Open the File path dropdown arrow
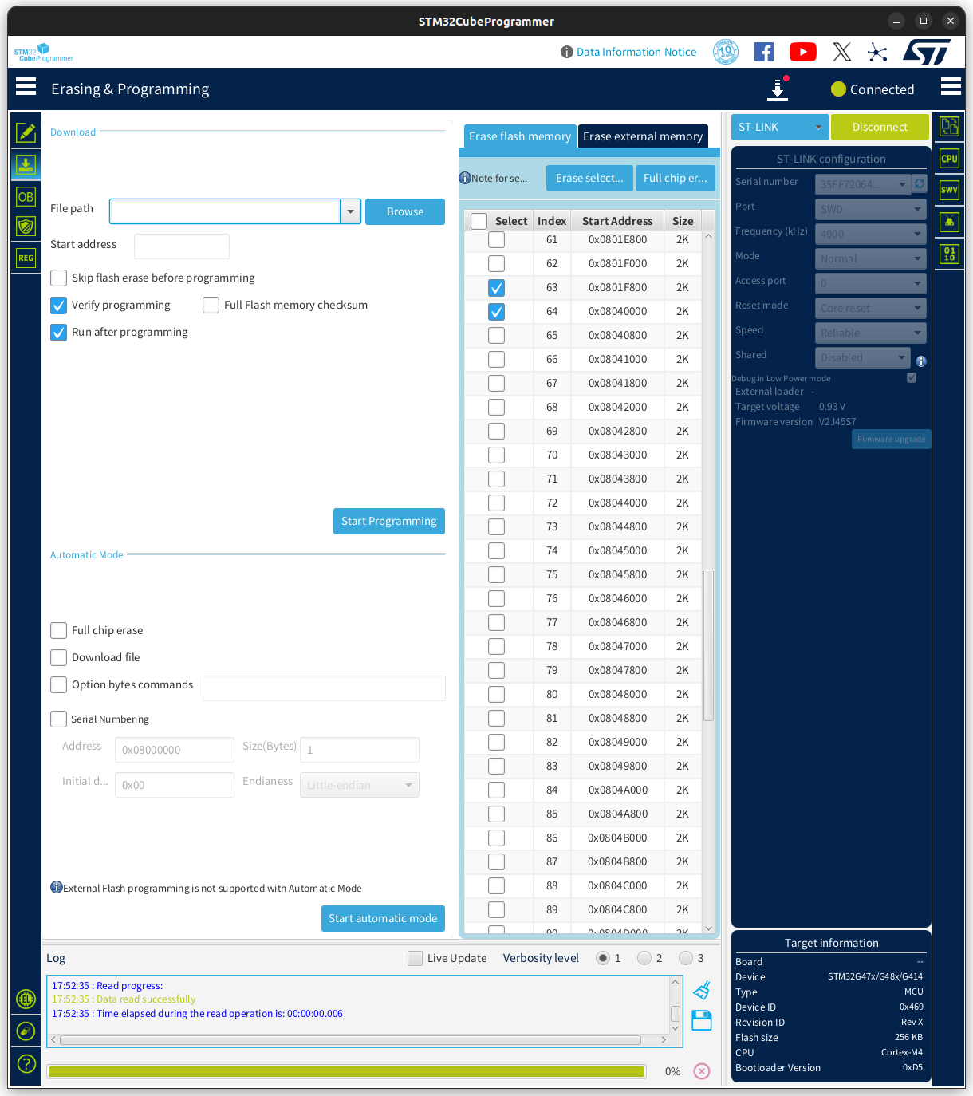The height and width of the screenshot is (1096, 973). pos(350,211)
